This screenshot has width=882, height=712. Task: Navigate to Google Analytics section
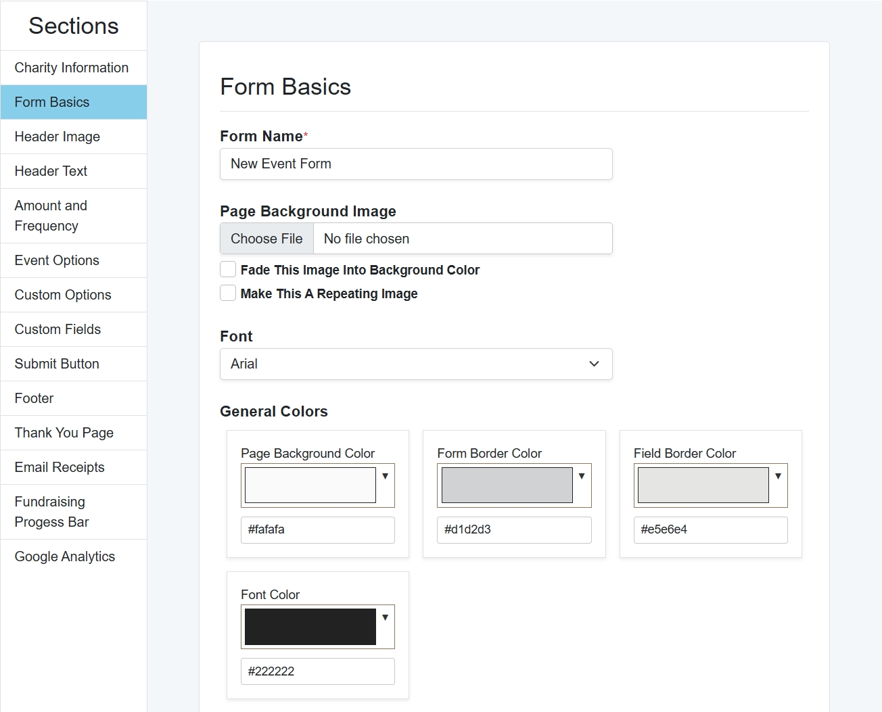[65, 556]
